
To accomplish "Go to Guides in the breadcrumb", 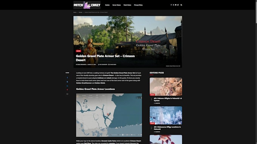I will [x=81, y=12].
